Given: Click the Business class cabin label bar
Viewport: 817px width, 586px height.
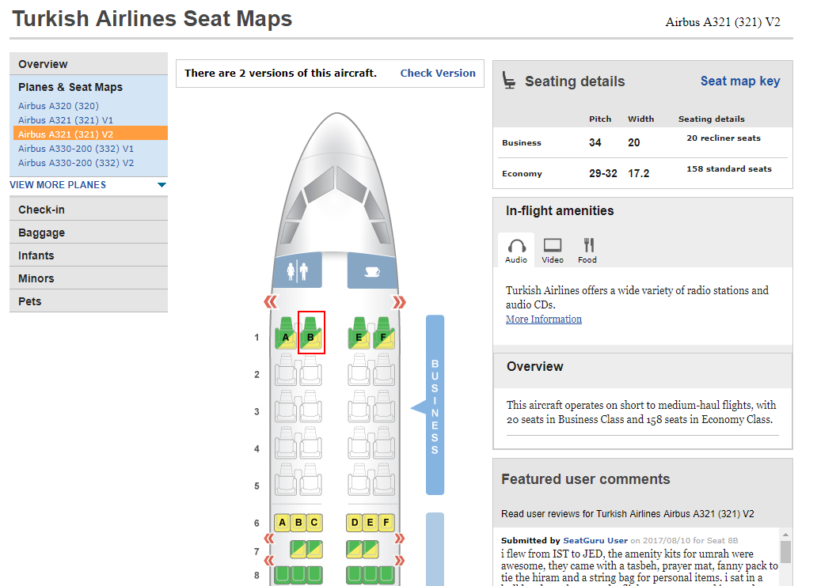Looking at the screenshot, I should (435, 405).
